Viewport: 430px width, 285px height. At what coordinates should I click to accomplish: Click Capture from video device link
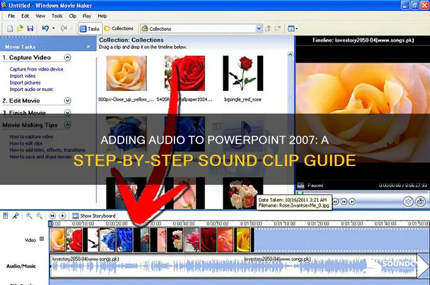pos(37,69)
